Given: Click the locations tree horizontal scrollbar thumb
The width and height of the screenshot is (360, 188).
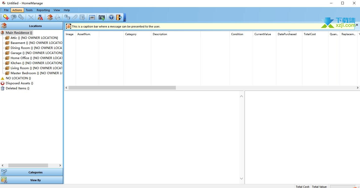Looking at the screenshot, I should (x=28, y=165).
